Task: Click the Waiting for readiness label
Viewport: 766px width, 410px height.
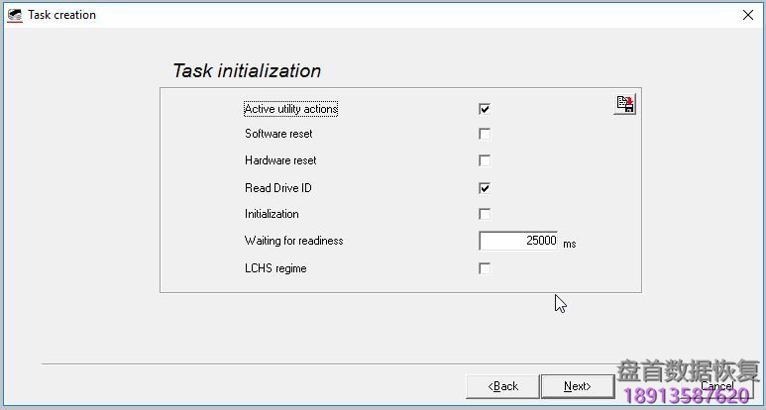Action: point(293,241)
